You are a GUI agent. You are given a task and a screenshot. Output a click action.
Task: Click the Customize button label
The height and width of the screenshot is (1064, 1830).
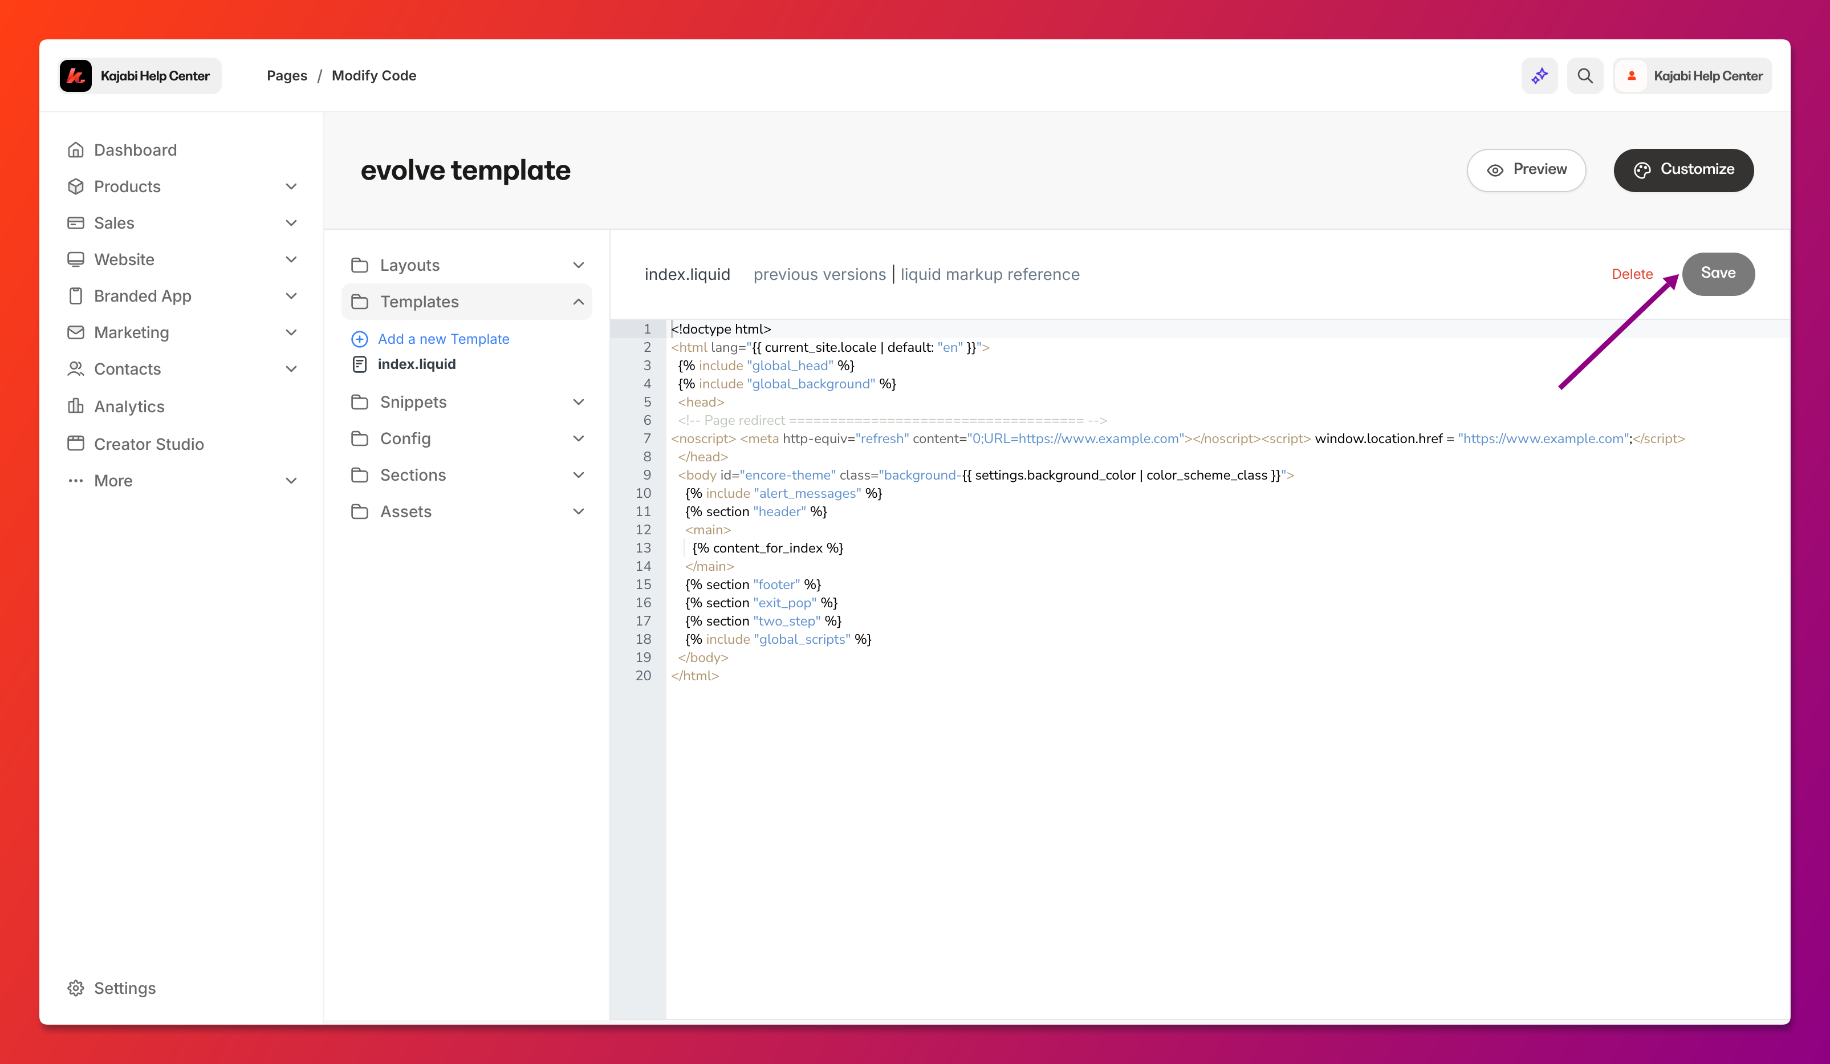pyautogui.click(x=1697, y=169)
